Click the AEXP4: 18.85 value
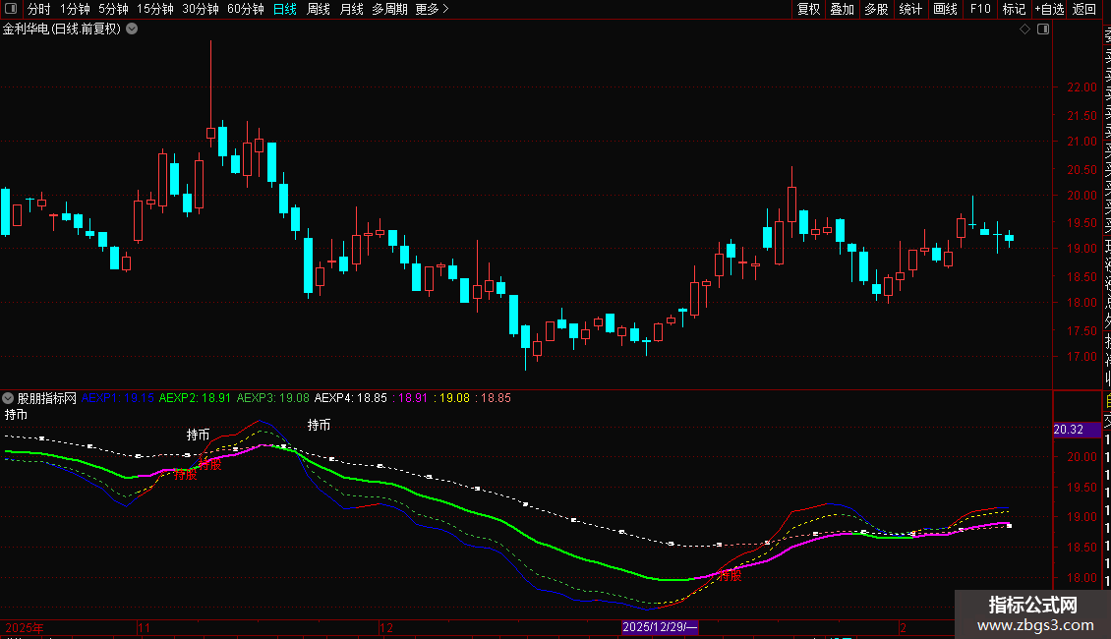Viewport: 1111px width, 639px height. [x=351, y=398]
